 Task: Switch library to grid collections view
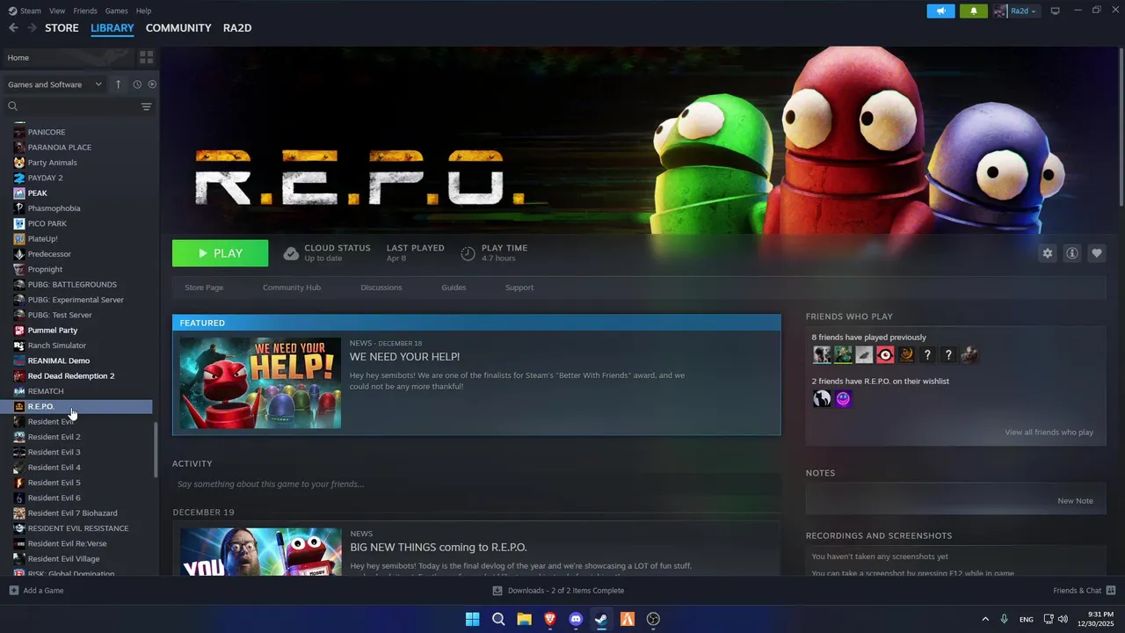pyautogui.click(x=146, y=57)
